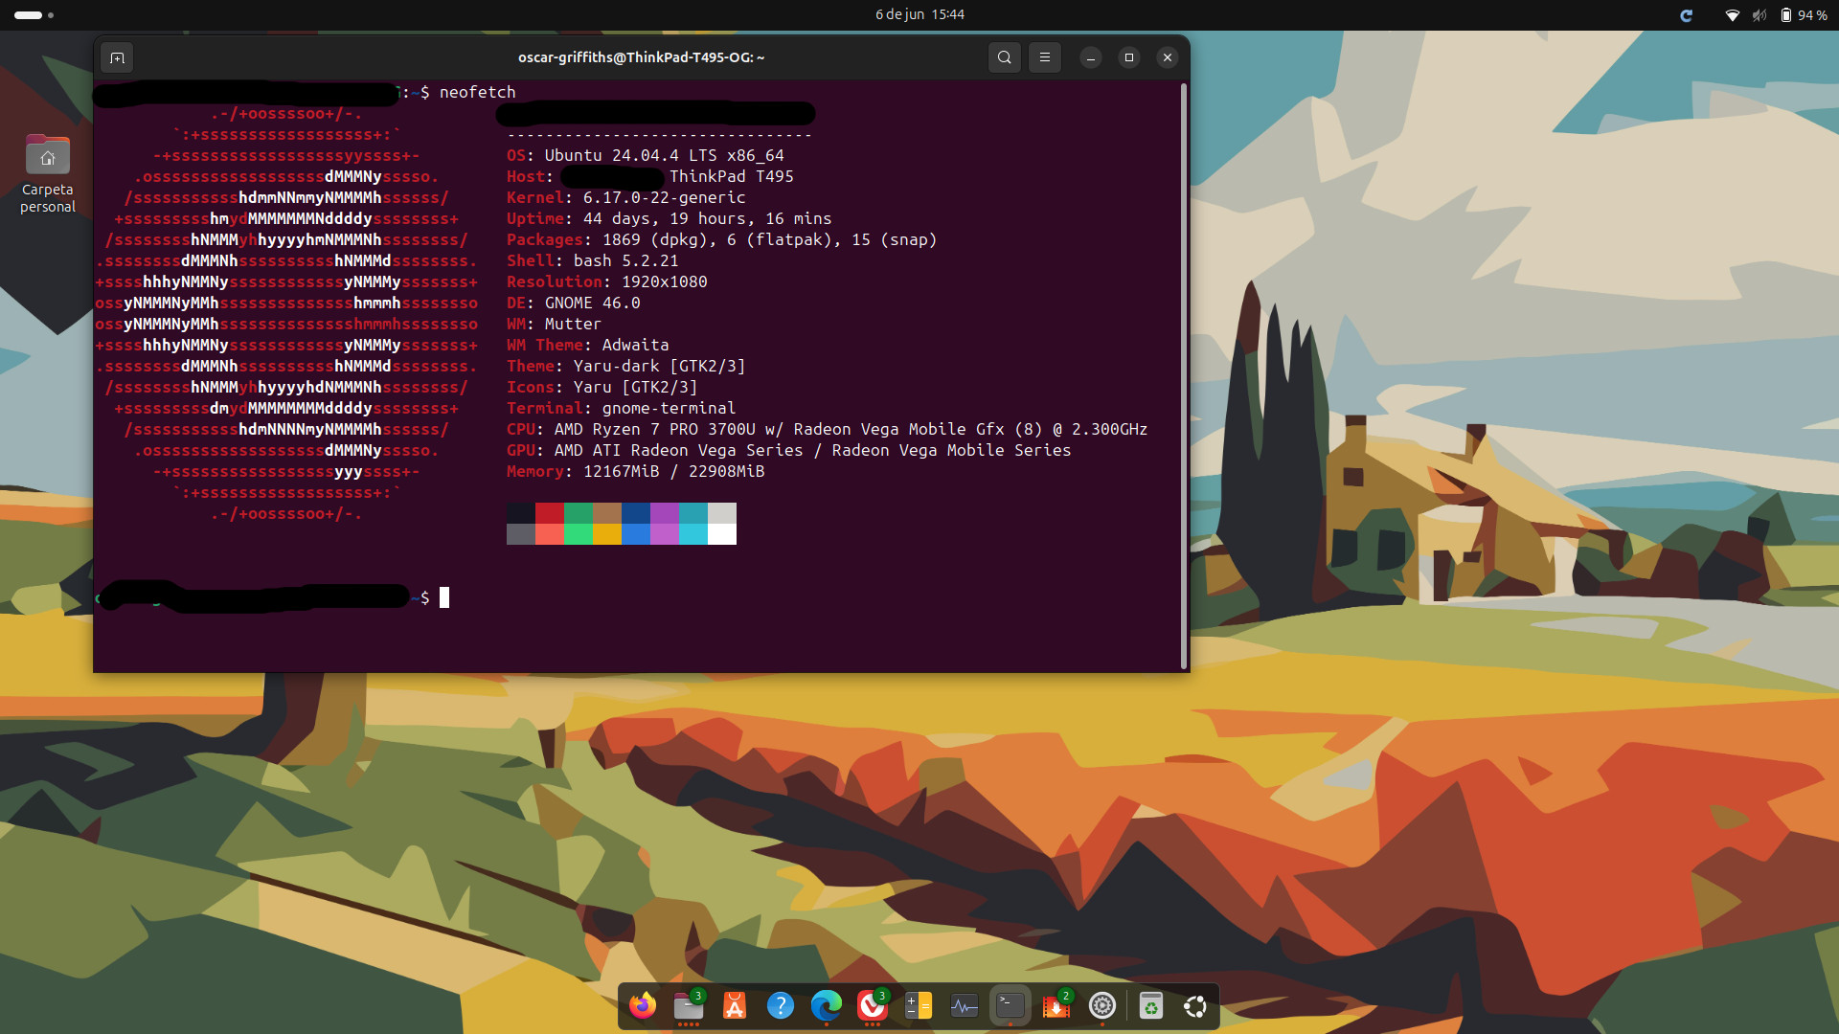The image size is (1839, 1034).
Task: Open the Carpeta personal desktop folder
Action: (x=48, y=173)
